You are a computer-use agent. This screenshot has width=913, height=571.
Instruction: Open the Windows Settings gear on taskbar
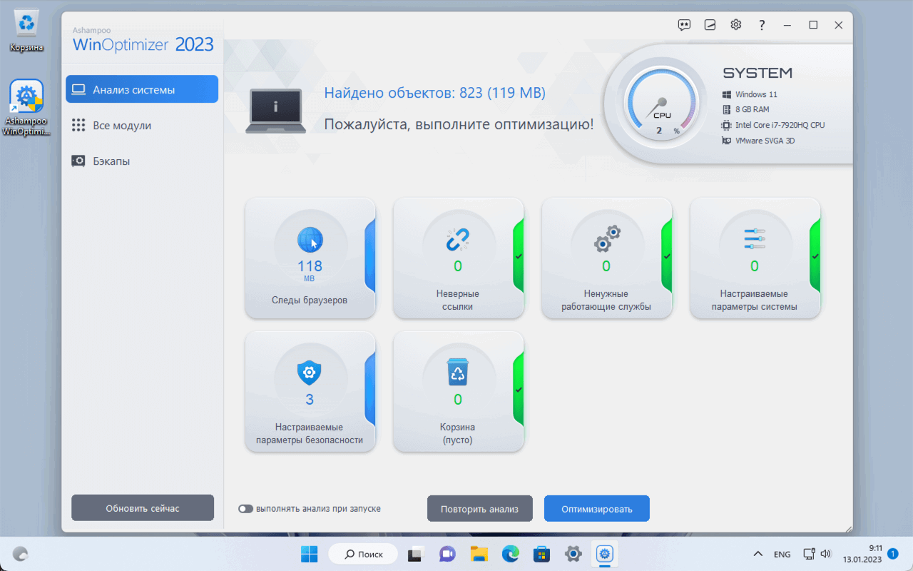click(x=573, y=554)
